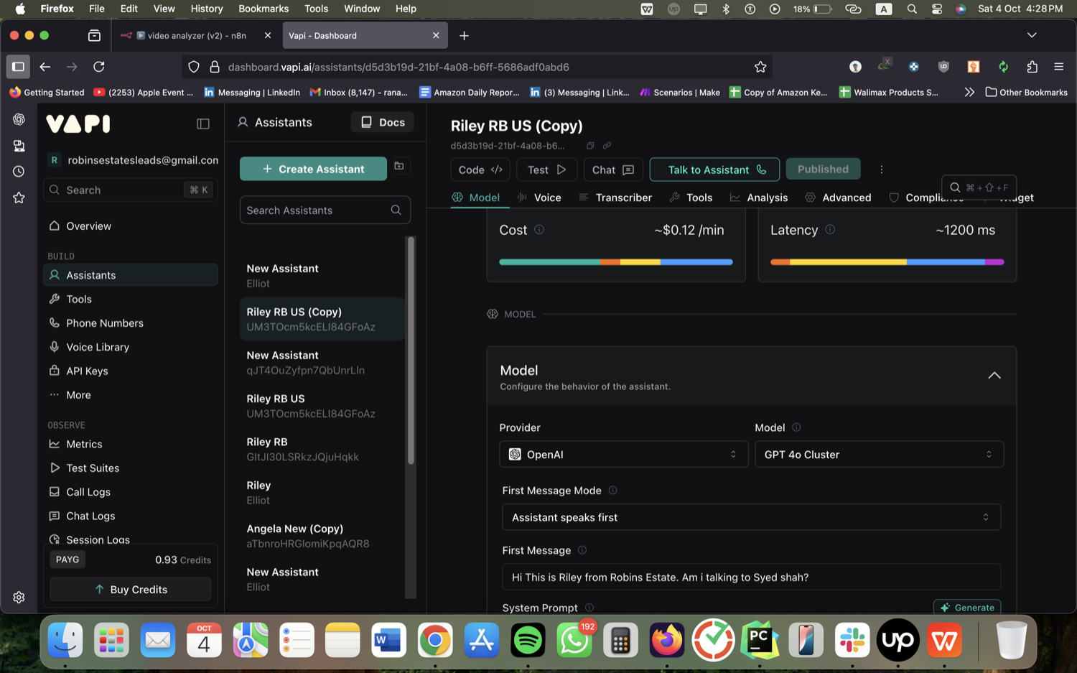Click the Buy Credits button
This screenshot has width=1077, height=673.
click(131, 590)
